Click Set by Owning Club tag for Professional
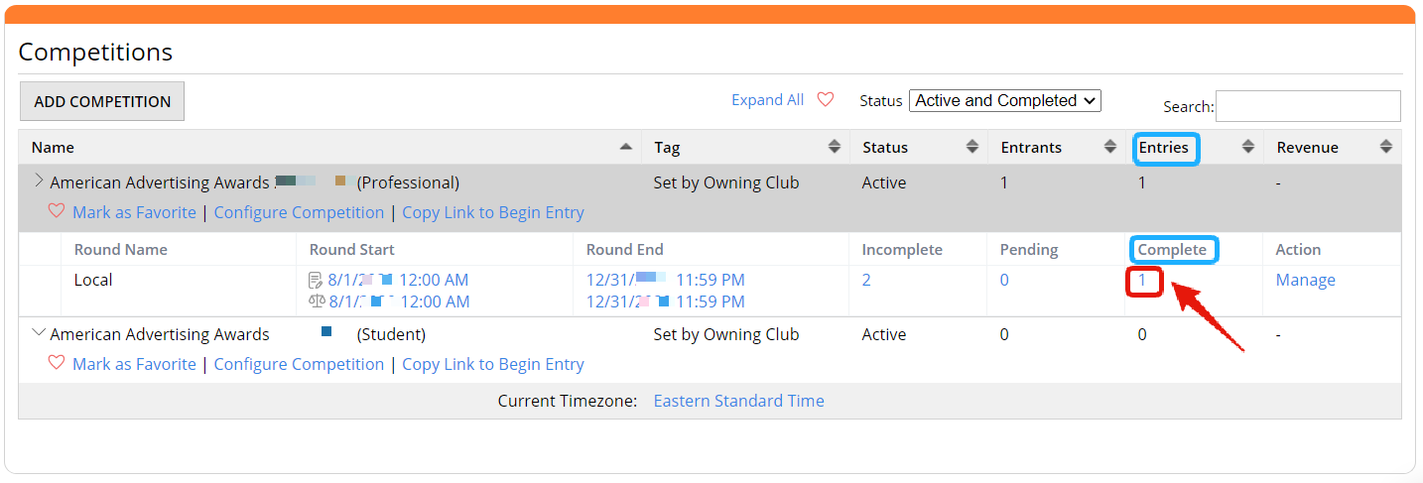 (725, 182)
